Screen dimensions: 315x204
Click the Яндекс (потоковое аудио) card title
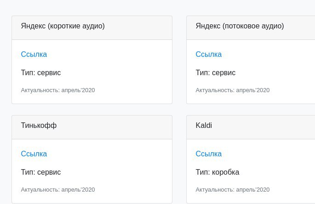tap(240, 26)
